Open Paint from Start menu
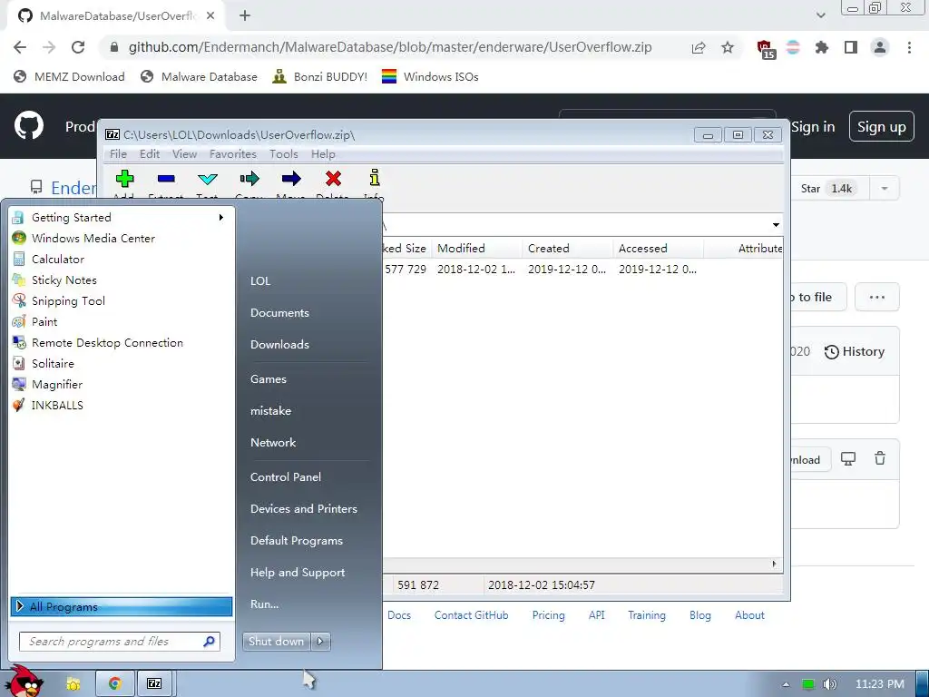The width and height of the screenshot is (929, 697). coord(122,322)
